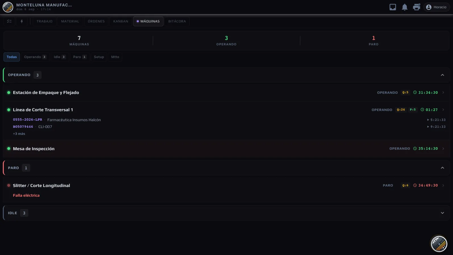This screenshot has width=453, height=255.
Task: Filter machines by Mtto chip
Action: click(115, 57)
